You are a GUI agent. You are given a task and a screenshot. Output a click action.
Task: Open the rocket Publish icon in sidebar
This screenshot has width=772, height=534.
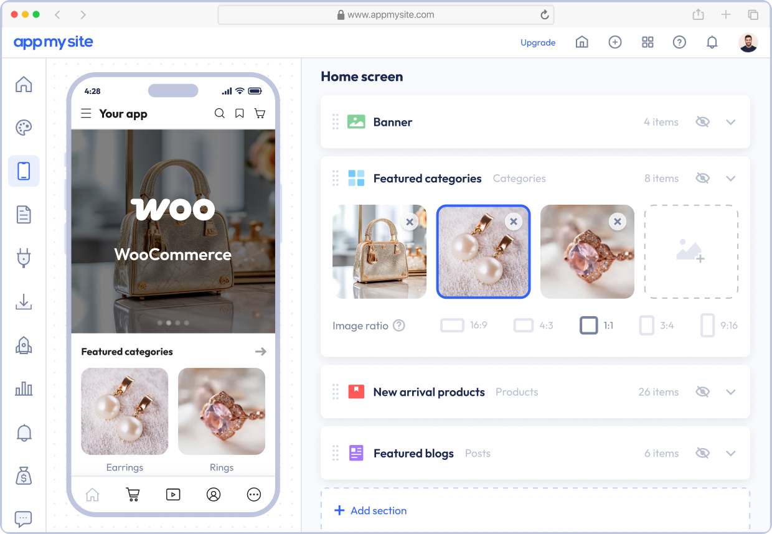24,345
